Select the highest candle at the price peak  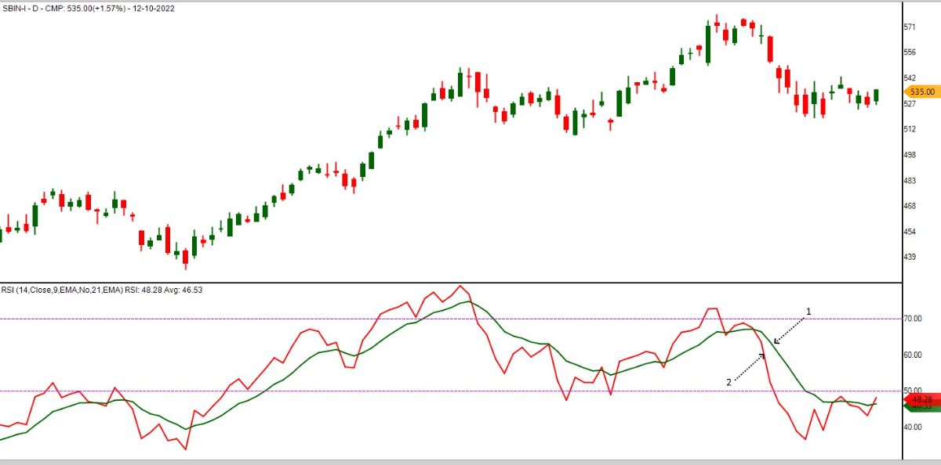717,22
